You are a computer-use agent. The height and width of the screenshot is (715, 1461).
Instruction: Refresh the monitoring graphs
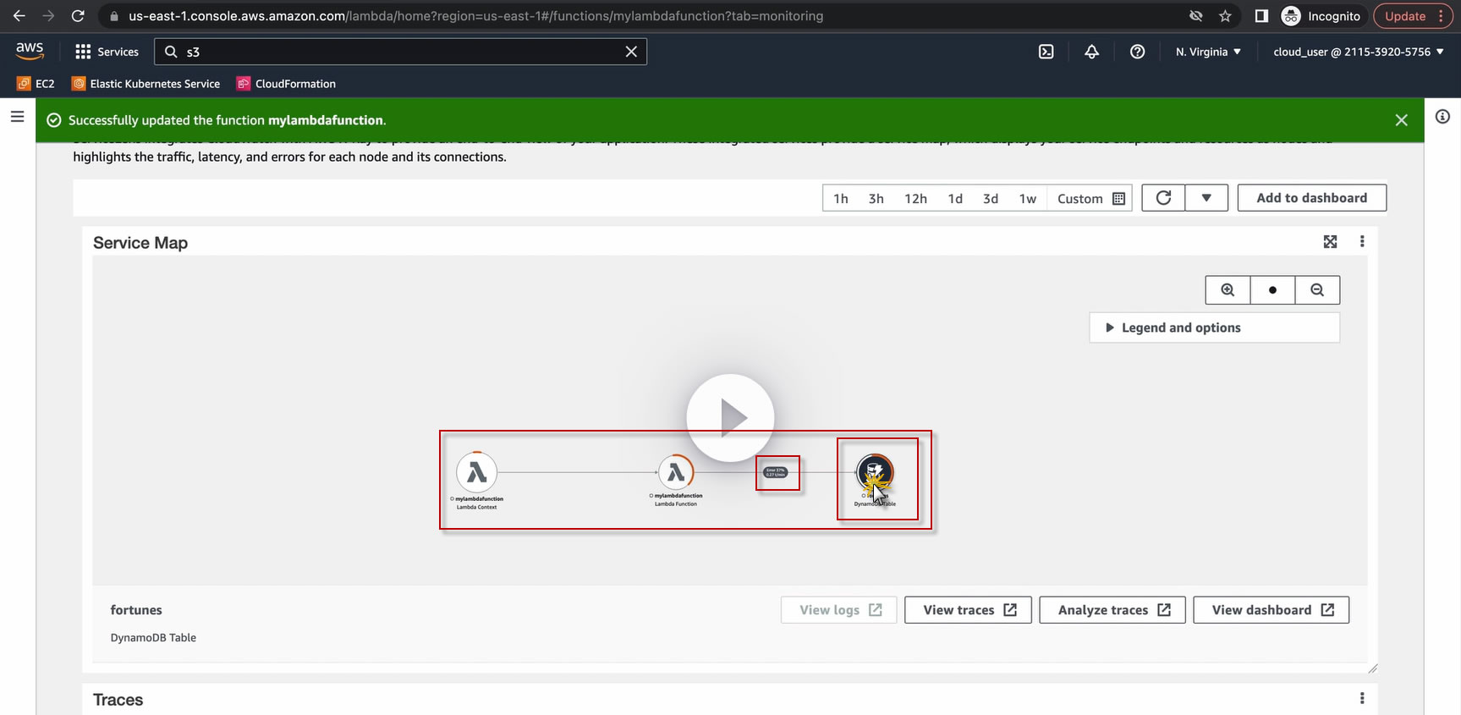pos(1164,198)
